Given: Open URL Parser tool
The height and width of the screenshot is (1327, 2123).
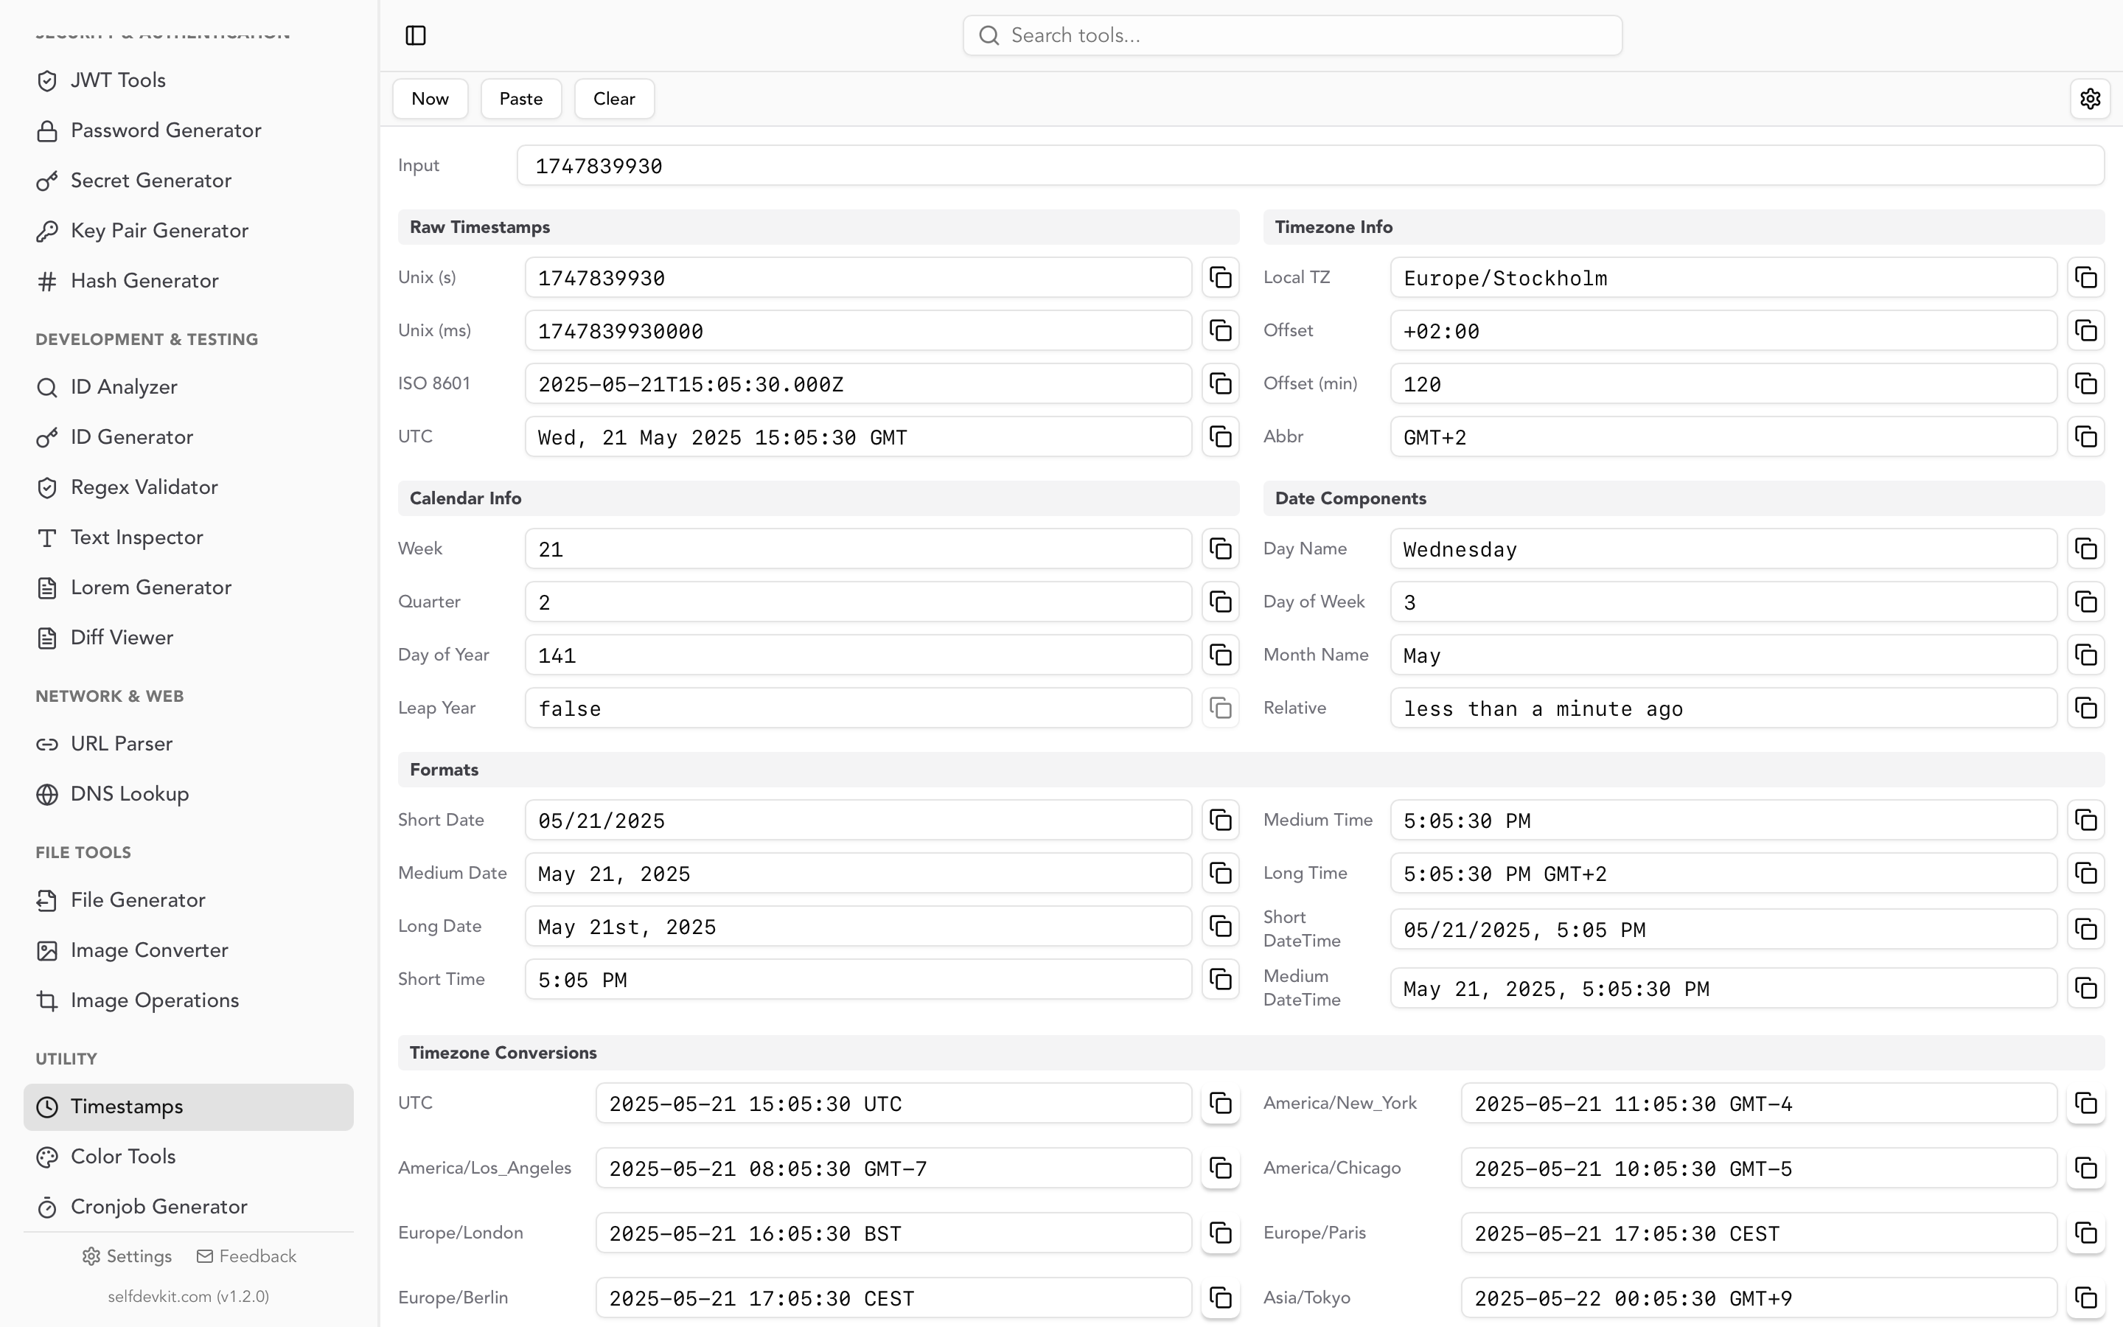Looking at the screenshot, I should coord(189,743).
